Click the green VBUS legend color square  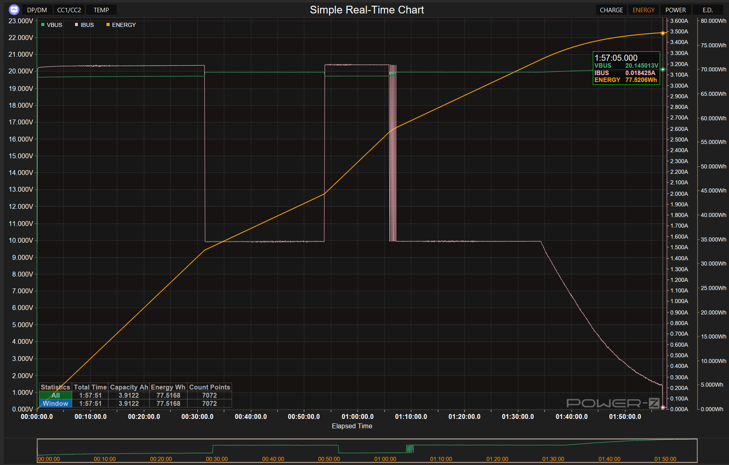pos(43,25)
